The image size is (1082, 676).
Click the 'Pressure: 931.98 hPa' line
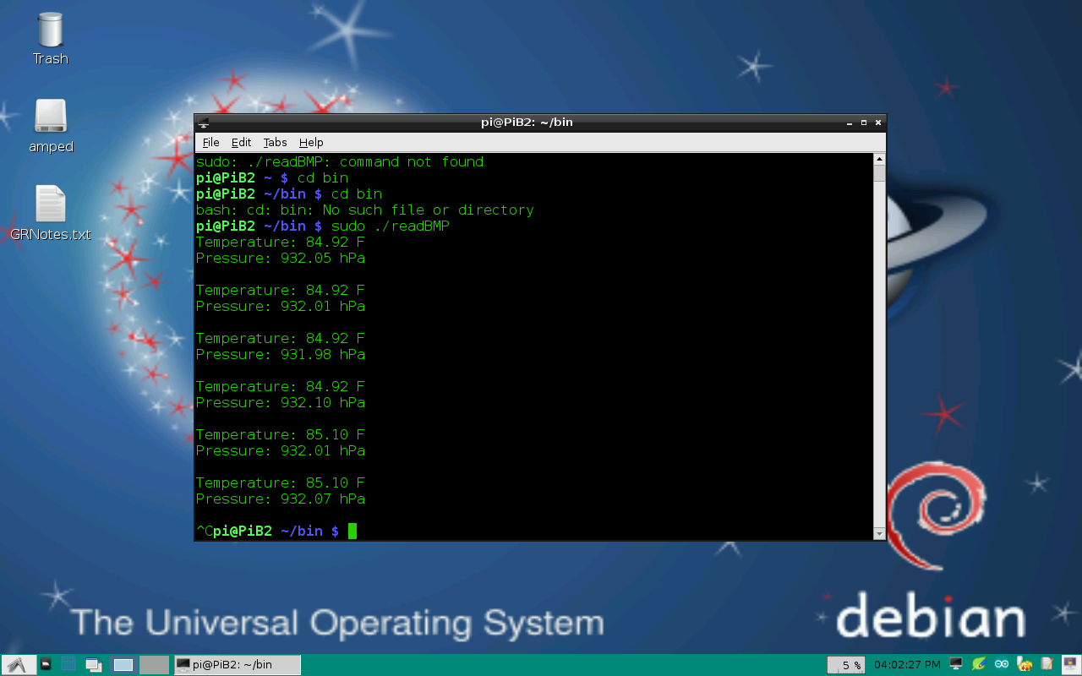click(281, 354)
